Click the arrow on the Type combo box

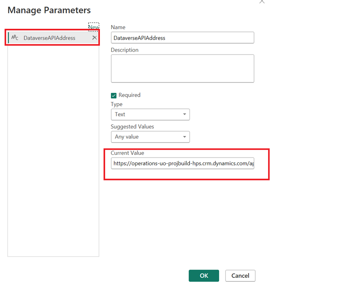coord(184,114)
